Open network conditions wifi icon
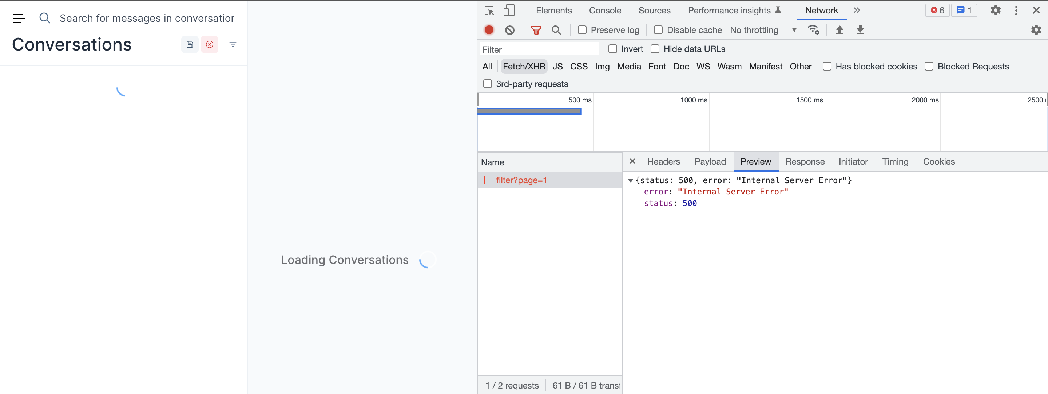The image size is (1048, 394). click(x=813, y=30)
